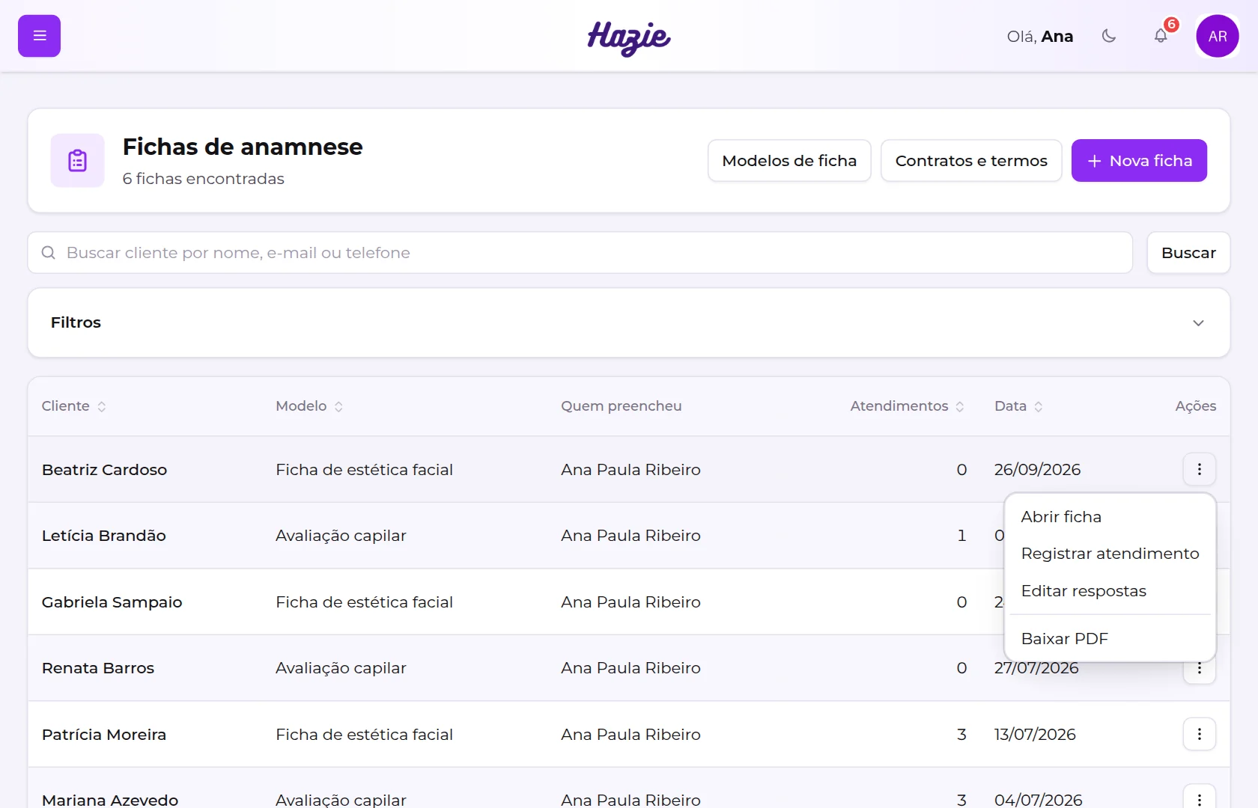Click Avaliação capilar in Letícia Brandão row
Image resolution: width=1258 pixels, height=808 pixels.
(341, 536)
